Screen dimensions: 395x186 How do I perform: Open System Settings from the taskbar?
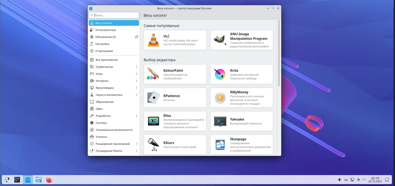[17, 180]
